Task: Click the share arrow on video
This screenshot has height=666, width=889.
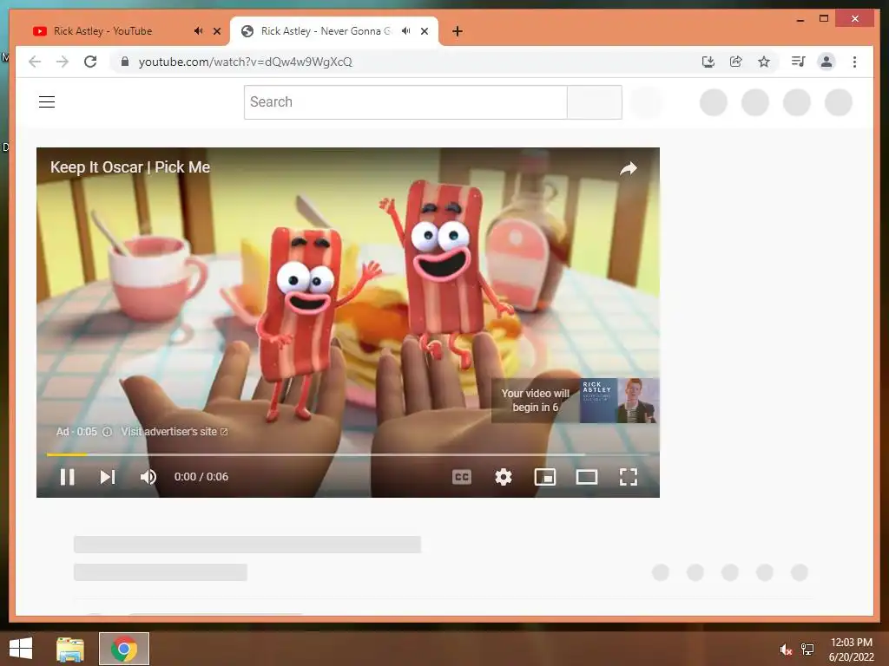Action: [x=629, y=168]
